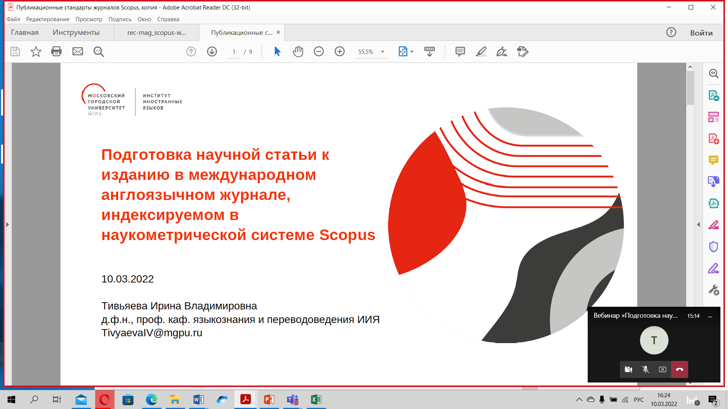Toggle selection arrow tool
Image resolution: width=728 pixels, height=409 pixels.
coord(277,52)
